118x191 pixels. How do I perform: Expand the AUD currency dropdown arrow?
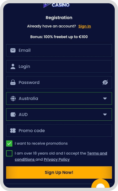point(105,115)
